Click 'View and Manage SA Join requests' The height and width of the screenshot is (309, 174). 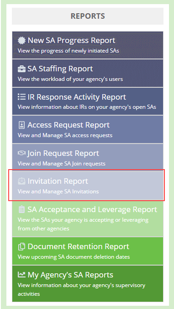(x=62, y=164)
